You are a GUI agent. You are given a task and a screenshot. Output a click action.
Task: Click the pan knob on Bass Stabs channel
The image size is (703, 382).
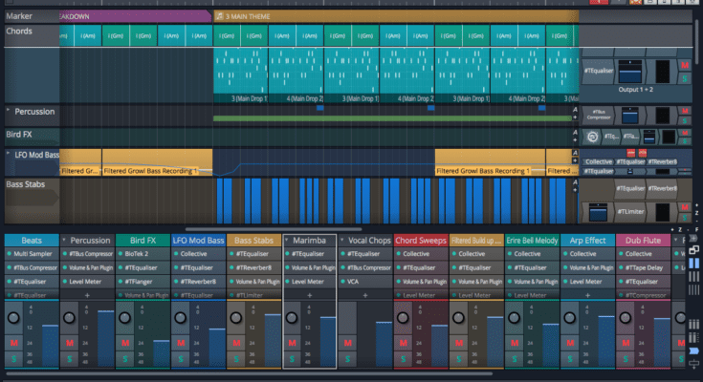click(x=237, y=318)
